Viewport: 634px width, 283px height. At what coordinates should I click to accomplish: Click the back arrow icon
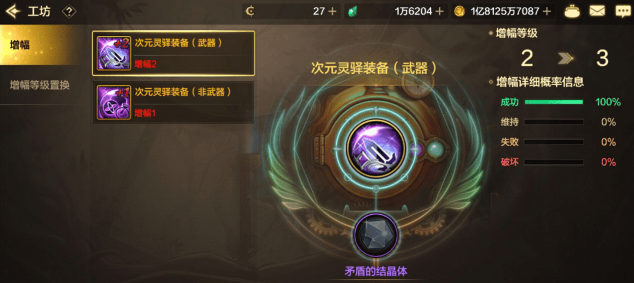(13, 11)
